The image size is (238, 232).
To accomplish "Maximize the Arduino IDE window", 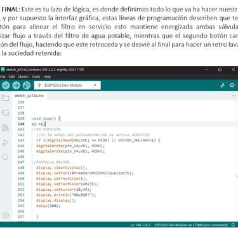I will click(x=220, y=70).
